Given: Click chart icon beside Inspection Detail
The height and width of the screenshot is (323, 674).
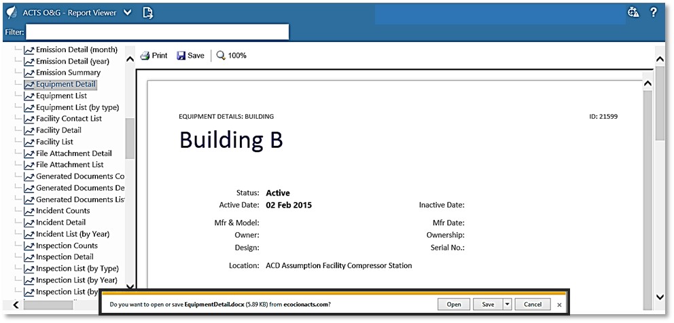Looking at the screenshot, I should pos(29,257).
